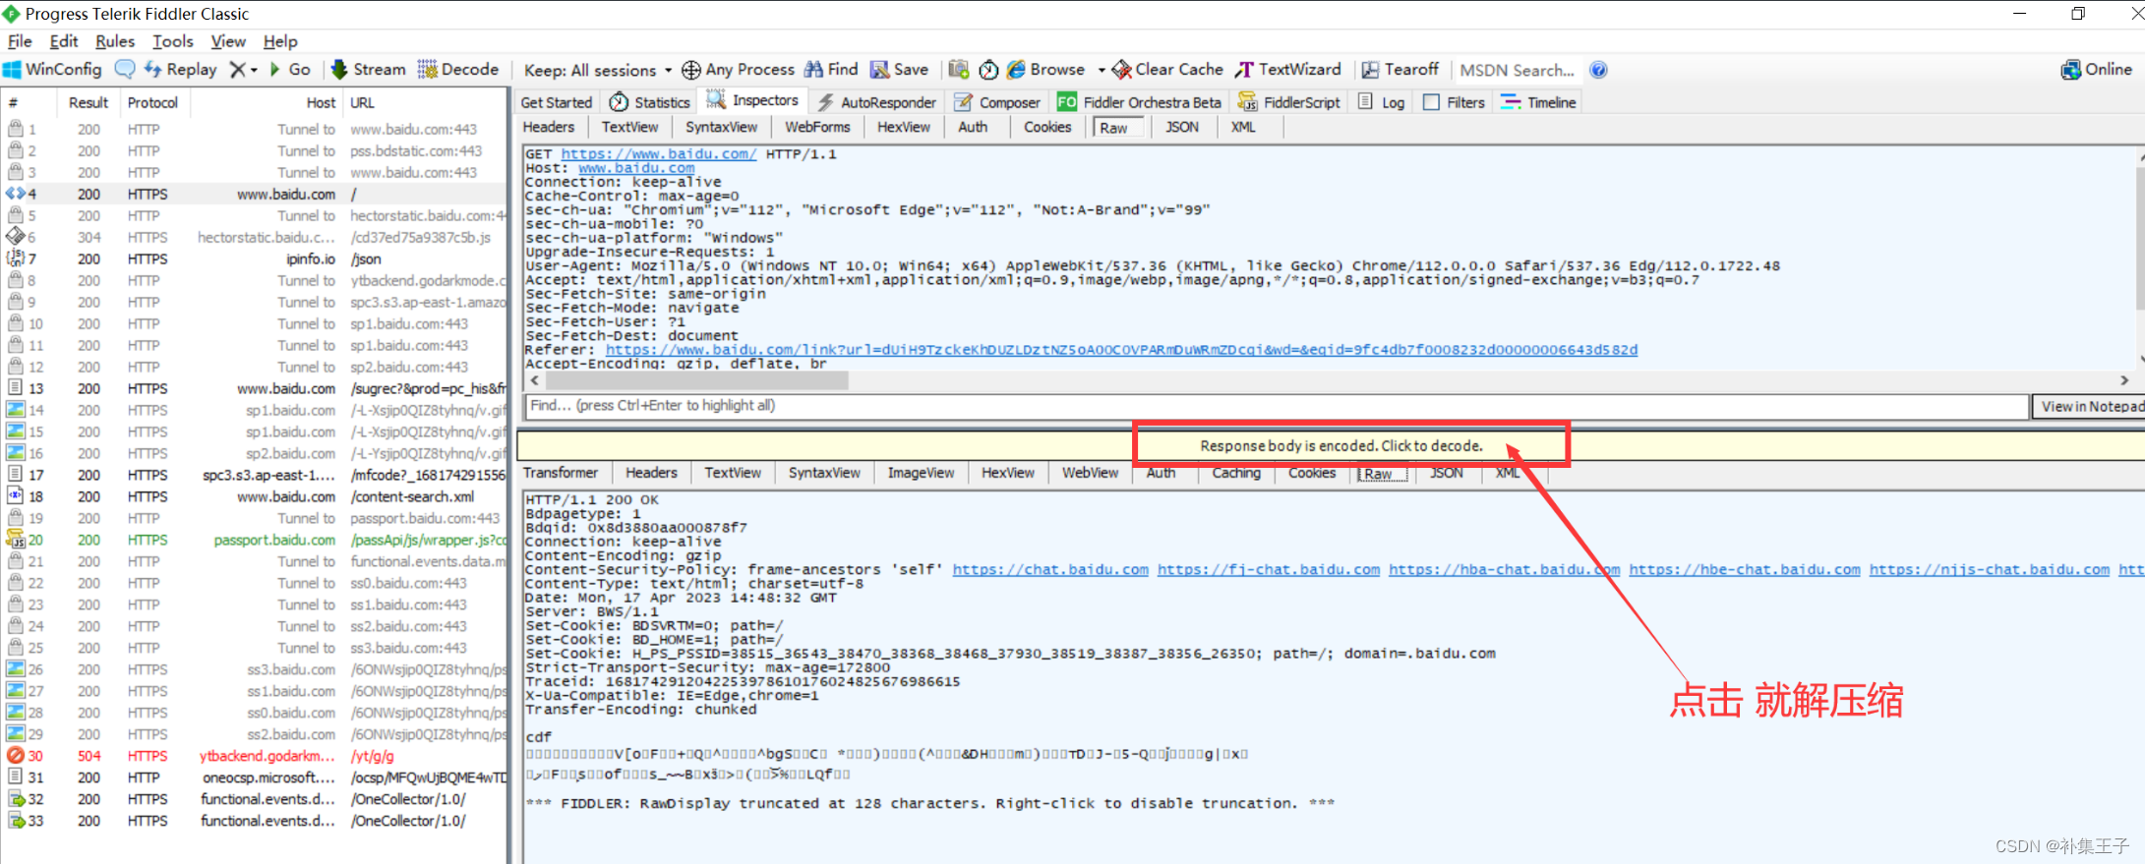Viewport: 2145px width, 864px height.
Task: Open the FiddlerScript tab
Action: coord(1289,102)
